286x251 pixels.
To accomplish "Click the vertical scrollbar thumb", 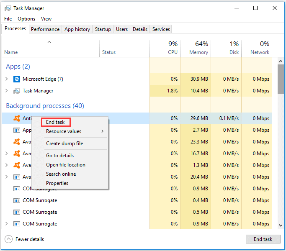I will [281, 79].
